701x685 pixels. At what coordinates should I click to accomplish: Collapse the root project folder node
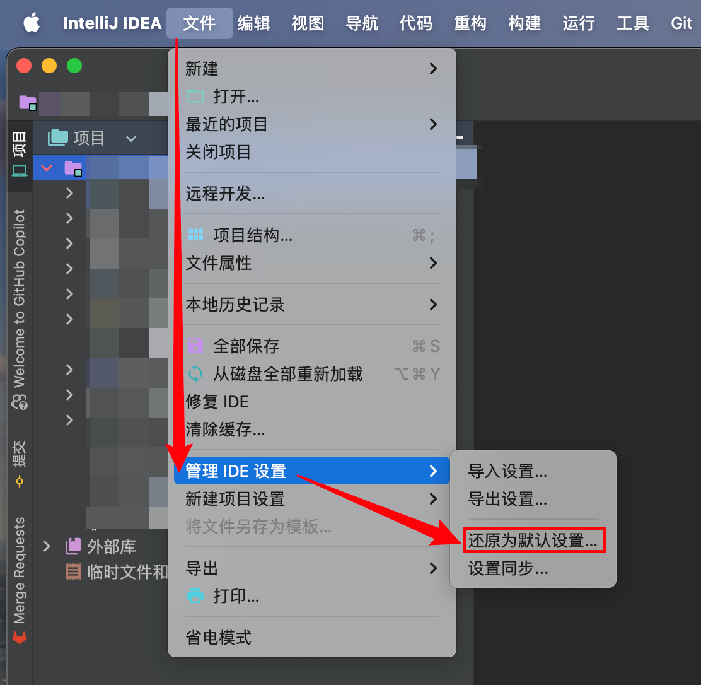(47, 168)
